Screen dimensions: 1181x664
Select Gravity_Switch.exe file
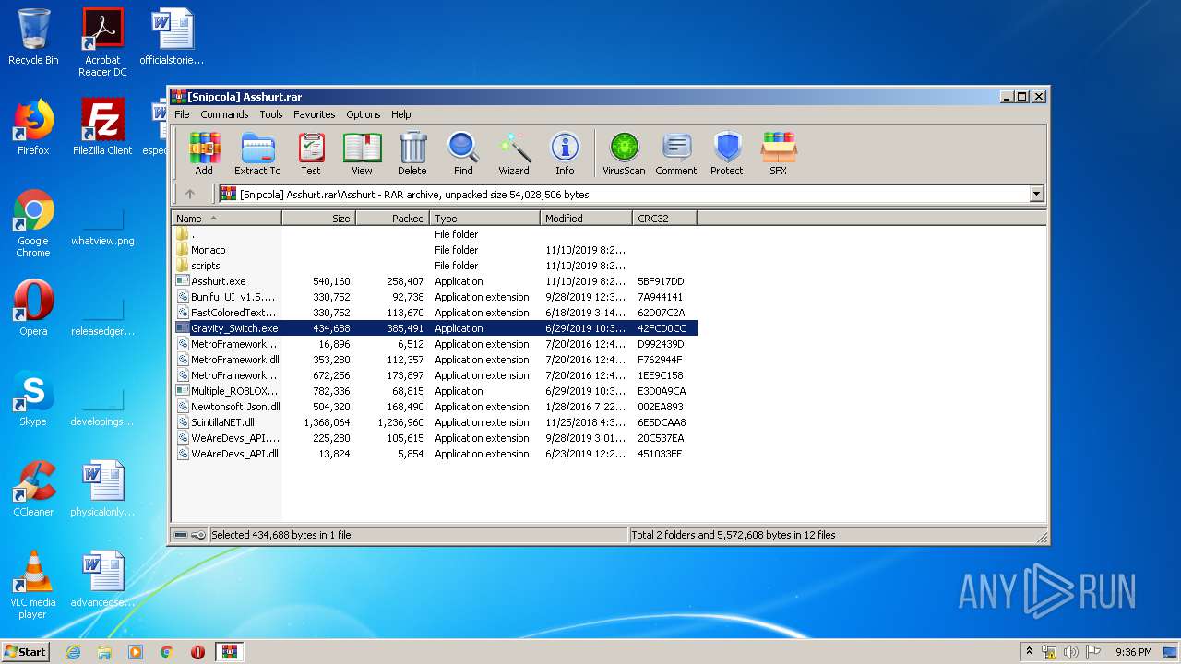tap(434, 328)
